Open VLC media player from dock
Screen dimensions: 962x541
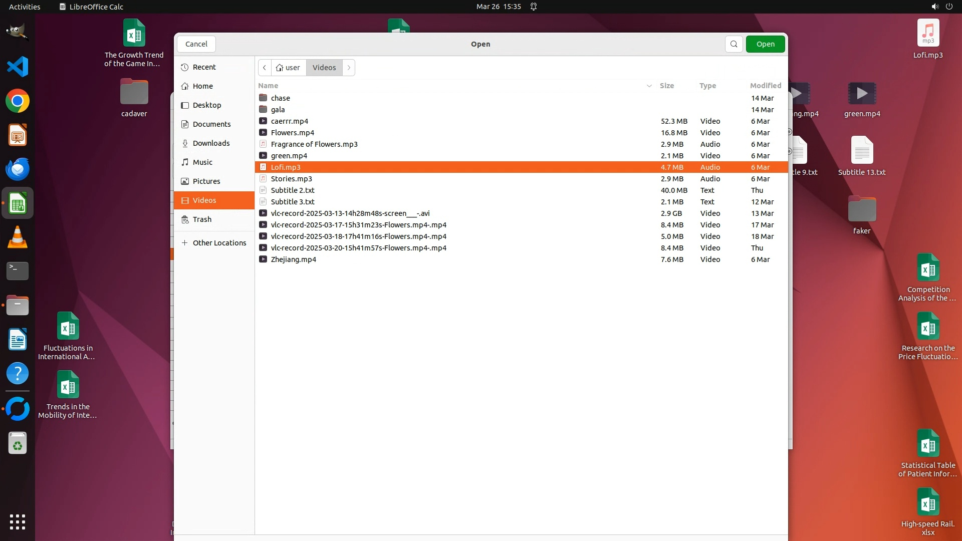18,237
